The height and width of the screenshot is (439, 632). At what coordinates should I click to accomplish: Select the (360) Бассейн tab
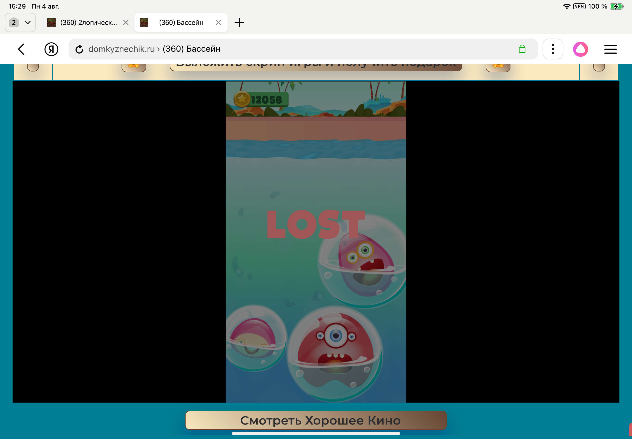[181, 22]
